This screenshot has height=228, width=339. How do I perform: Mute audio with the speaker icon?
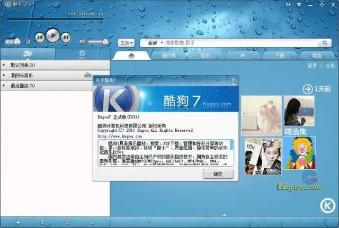82,41
